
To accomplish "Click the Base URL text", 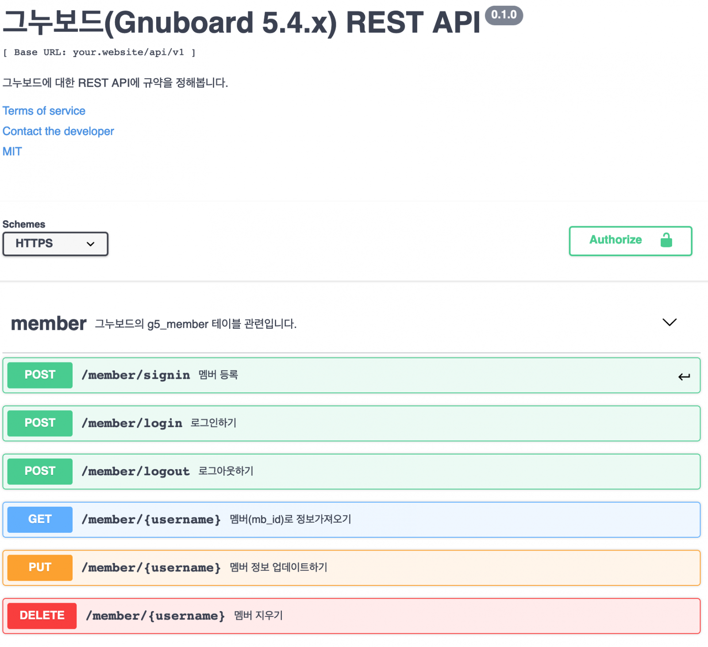I will coord(99,52).
